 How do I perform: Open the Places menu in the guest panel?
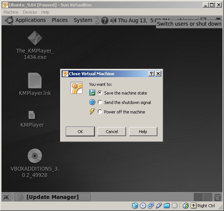pyautogui.click(x=60, y=20)
